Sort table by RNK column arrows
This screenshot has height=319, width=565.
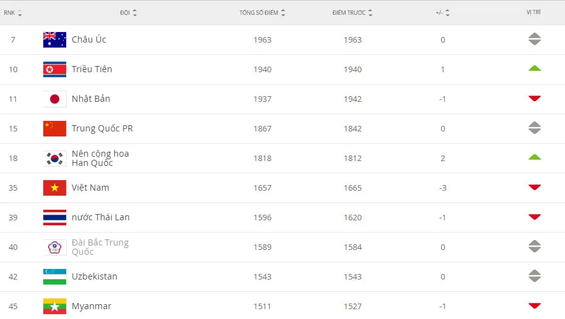[x=20, y=13]
